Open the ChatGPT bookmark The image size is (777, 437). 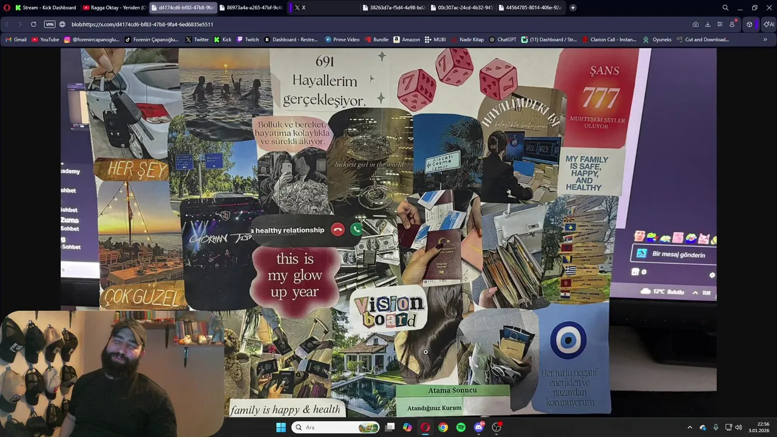[x=503, y=39]
